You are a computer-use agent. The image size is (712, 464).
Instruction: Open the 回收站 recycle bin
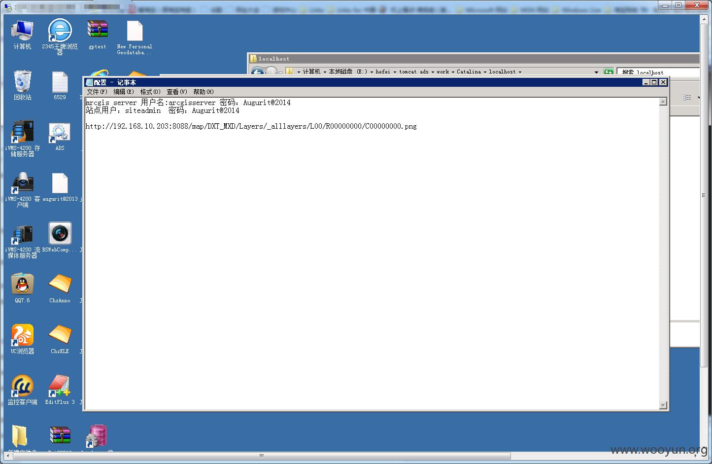point(22,85)
